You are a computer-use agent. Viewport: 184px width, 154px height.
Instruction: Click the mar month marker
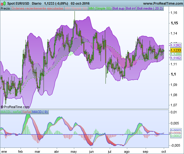tap(37, 152)
